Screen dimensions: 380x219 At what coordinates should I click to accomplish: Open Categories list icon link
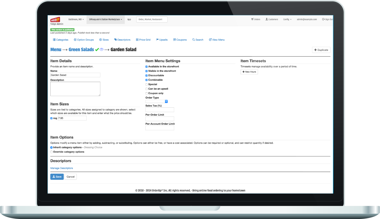[x=54, y=40]
